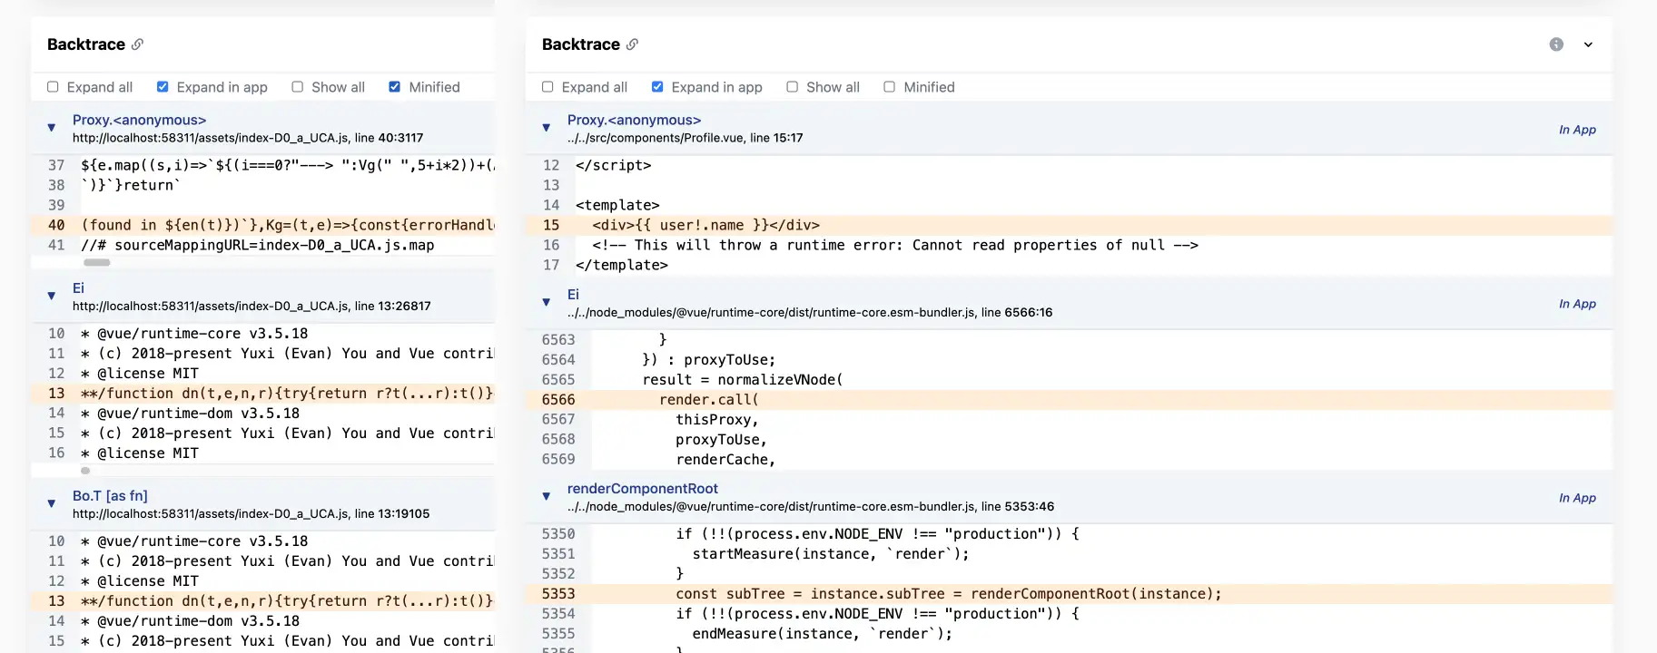Click line 6565 normalizeVNode code

tap(743, 379)
